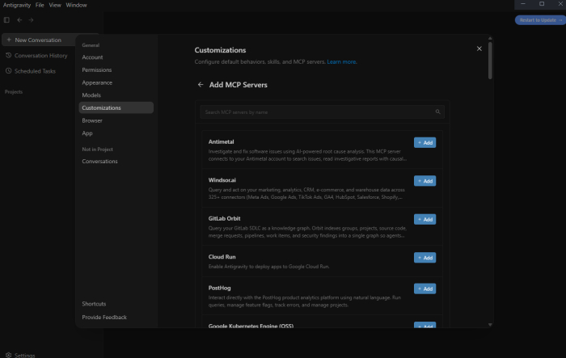This screenshot has height=358, width=566.
Task: Open Settings in the left sidebar
Action: coord(24,355)
